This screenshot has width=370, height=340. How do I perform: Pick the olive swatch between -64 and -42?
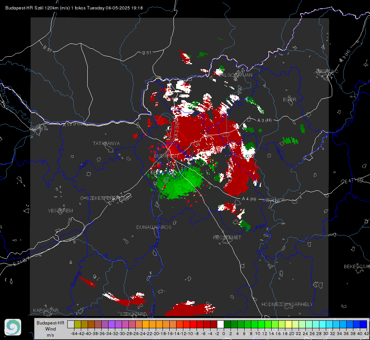(77, 324)
